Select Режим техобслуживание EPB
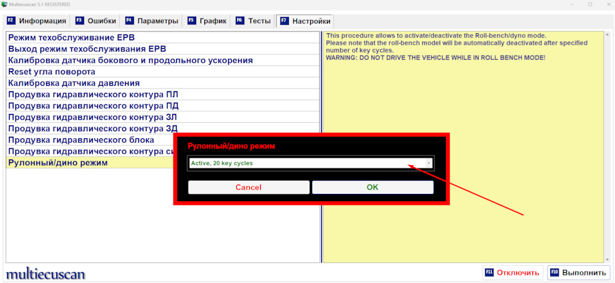This screenshot has height=283, width=615. (x=163, y=38)
